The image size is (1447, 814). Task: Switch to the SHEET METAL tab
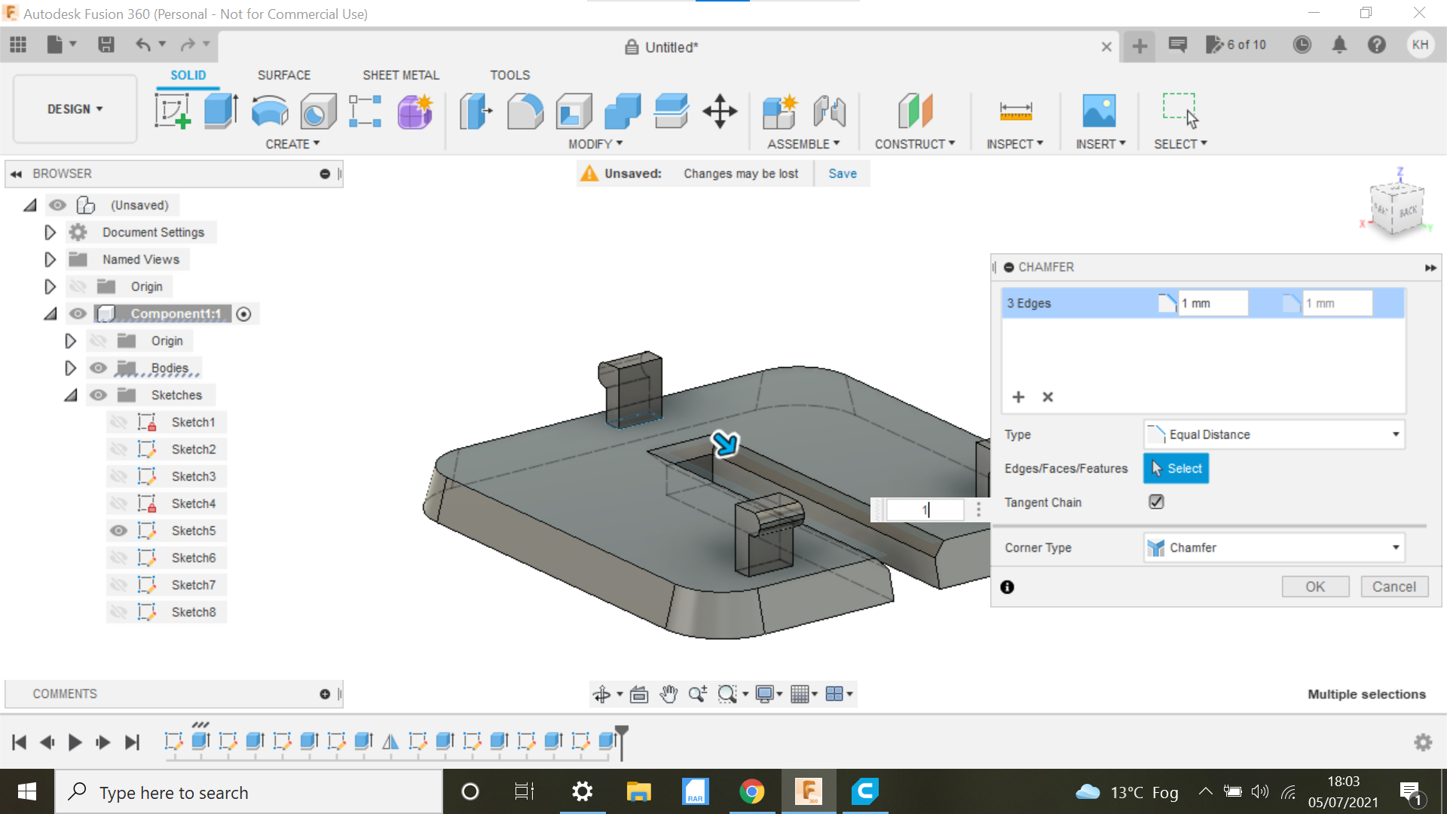click(x=400, y=75)
